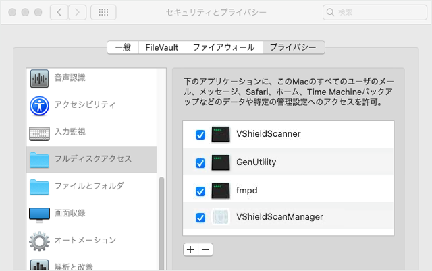
Task: Click the sidebar list vertical scrollbar
Action: tap(162, 223)
